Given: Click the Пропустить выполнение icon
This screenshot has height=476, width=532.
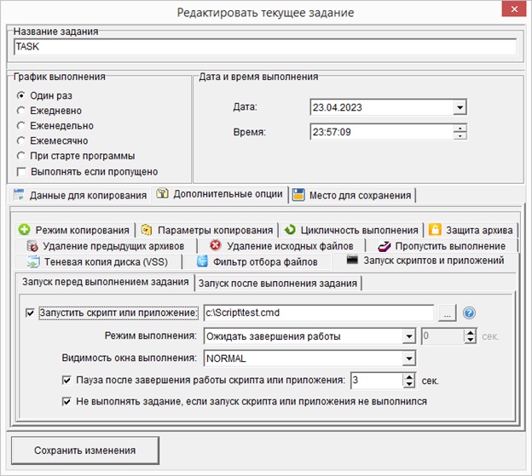Looking at the screenshot, I should 385,246.
